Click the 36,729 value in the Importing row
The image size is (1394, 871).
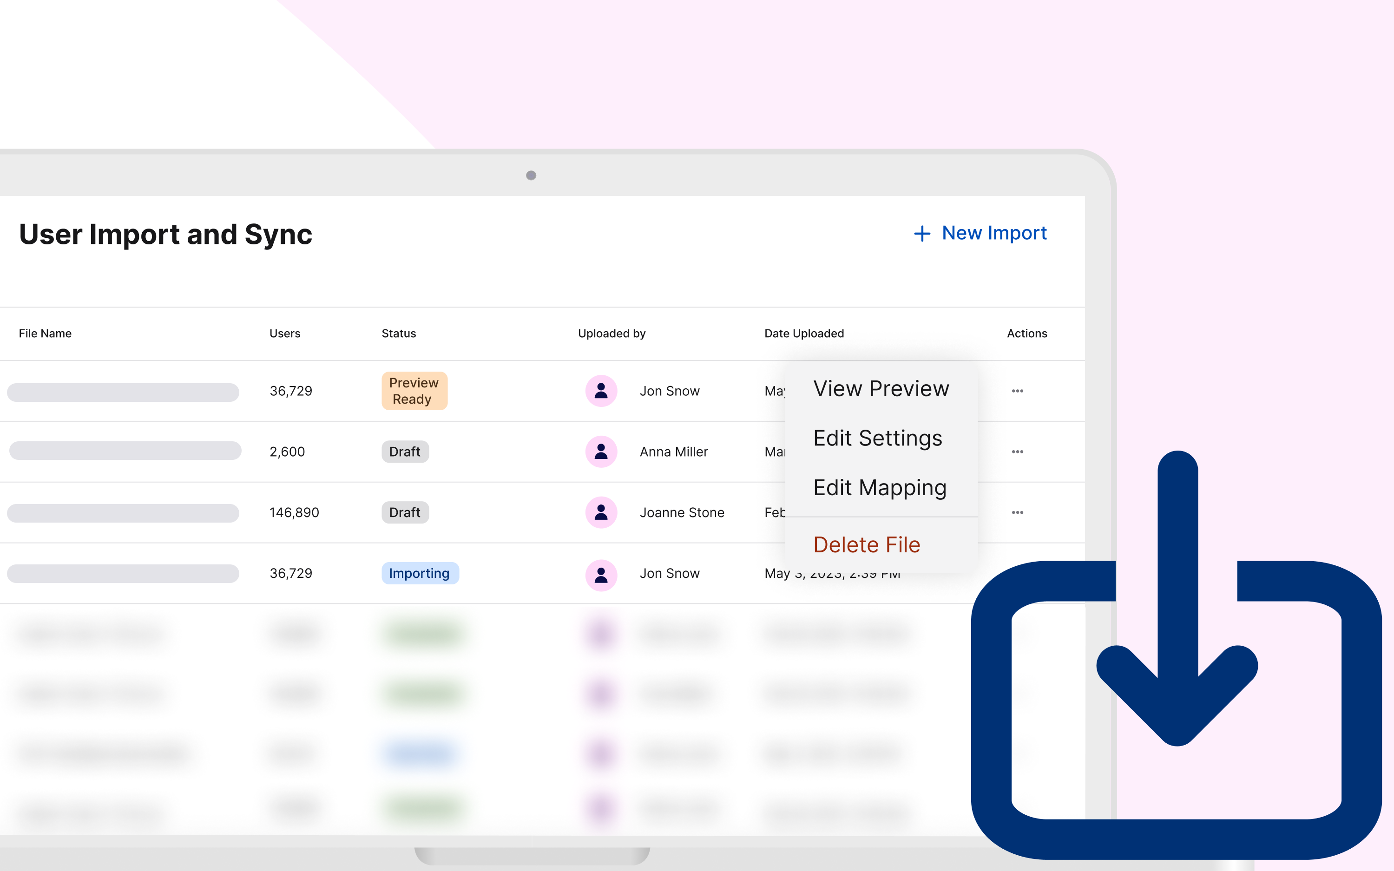click(290, 573)
